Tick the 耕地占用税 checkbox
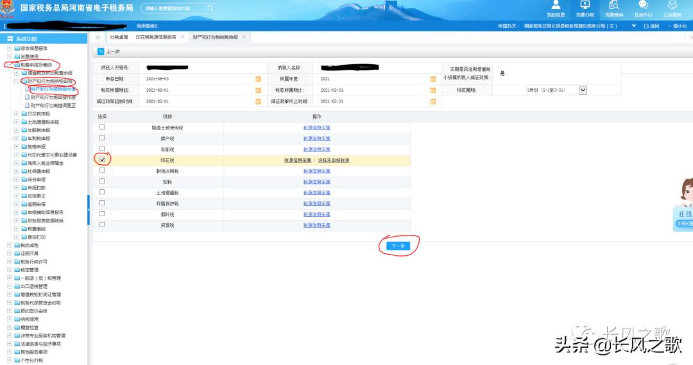 click(x=102, y=171)
